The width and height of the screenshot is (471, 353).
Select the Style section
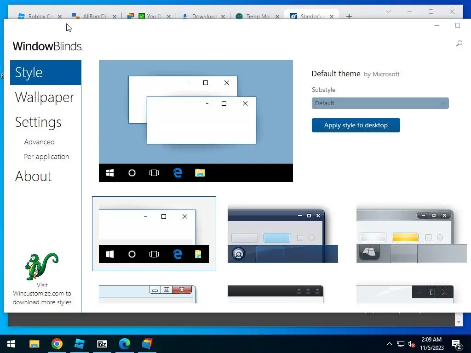[x=46, y=73]
